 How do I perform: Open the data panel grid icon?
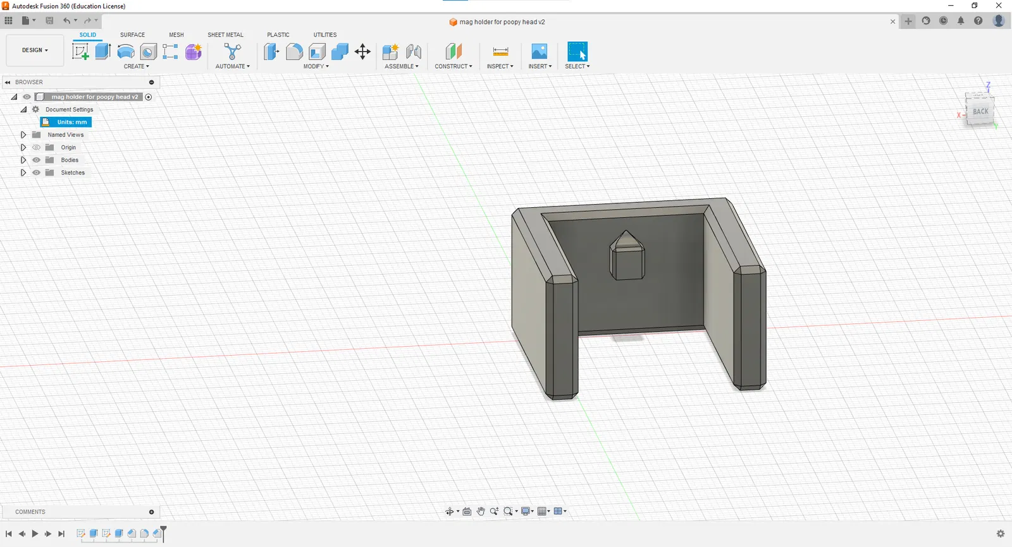(x=8, y=21)
